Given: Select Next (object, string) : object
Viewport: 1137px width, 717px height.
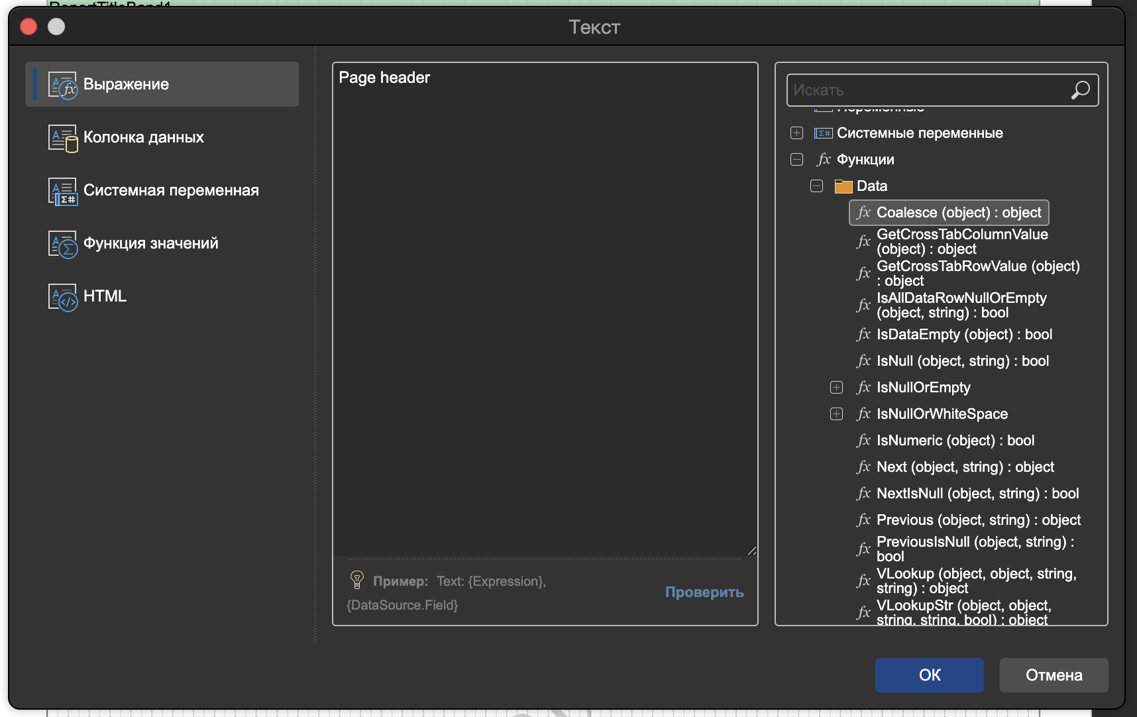Looking at the screenshot, I should pos(965,467).
